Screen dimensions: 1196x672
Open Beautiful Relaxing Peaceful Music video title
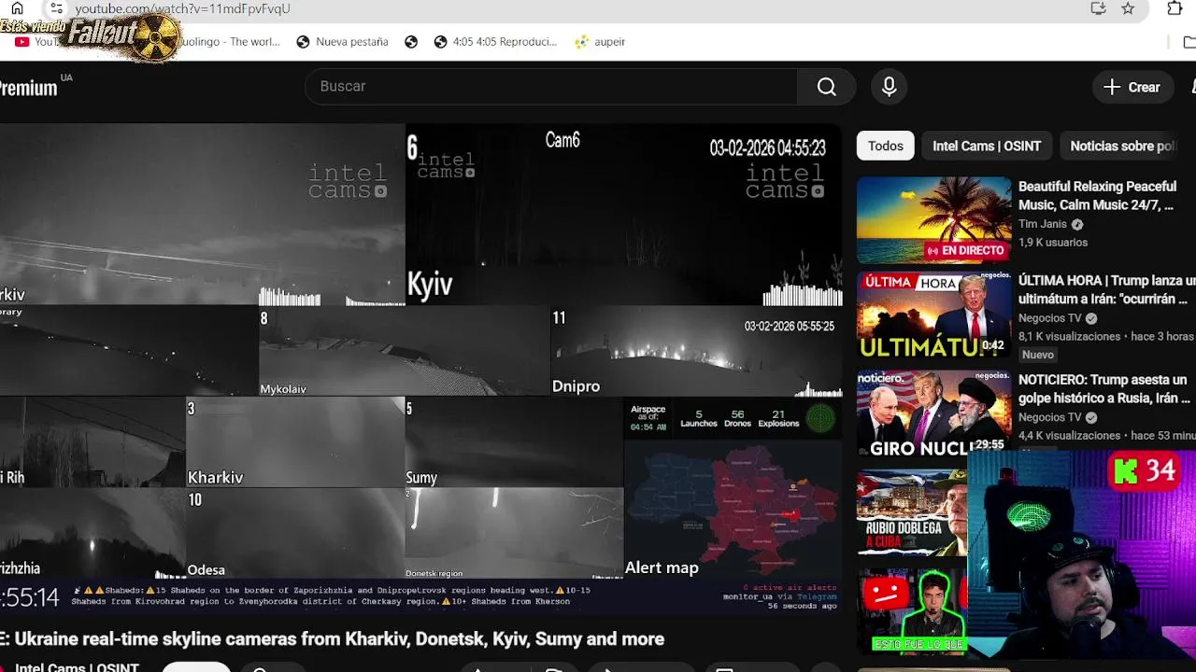1097,196
